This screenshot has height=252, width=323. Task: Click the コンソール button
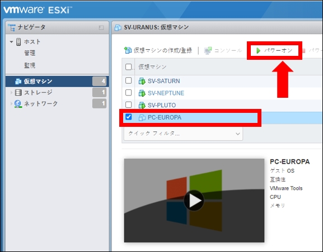pos(223,50)
